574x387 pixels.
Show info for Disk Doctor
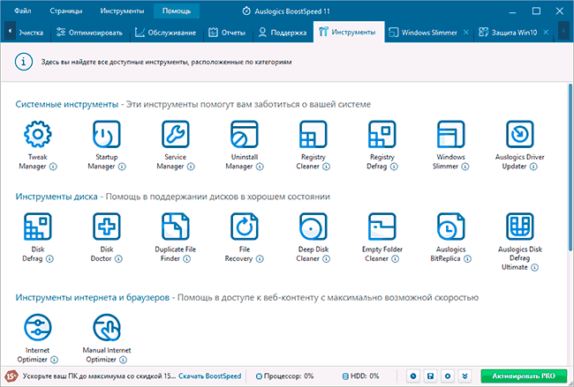click(118, 258)
